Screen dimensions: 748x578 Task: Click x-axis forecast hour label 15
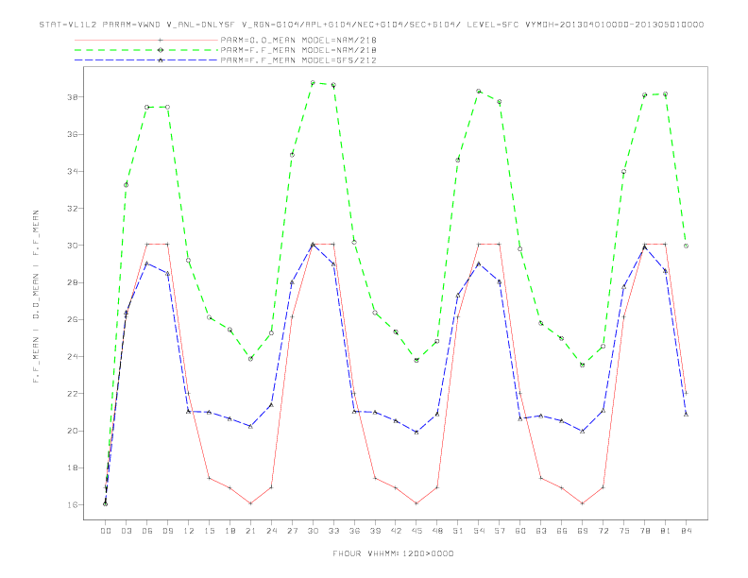[x=210, y=531]
